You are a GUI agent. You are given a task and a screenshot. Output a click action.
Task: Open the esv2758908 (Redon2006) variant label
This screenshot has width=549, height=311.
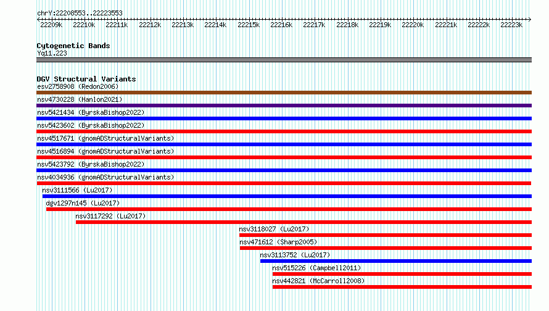tap(78, 86)
